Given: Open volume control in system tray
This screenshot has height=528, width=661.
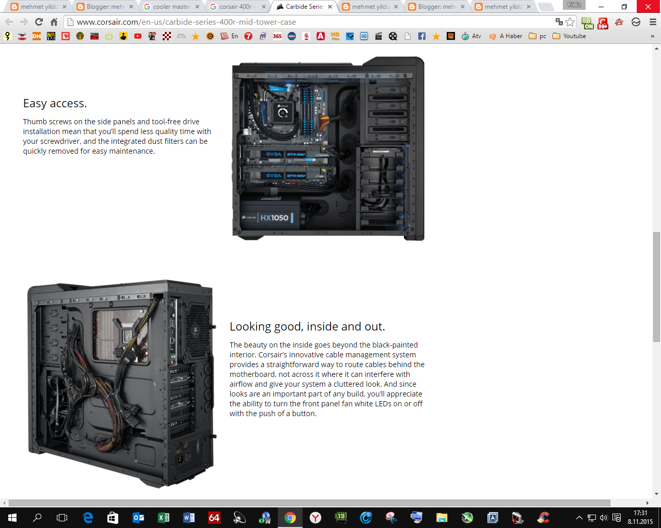Looking at the screenshot, I should click(x=604, y=518).
